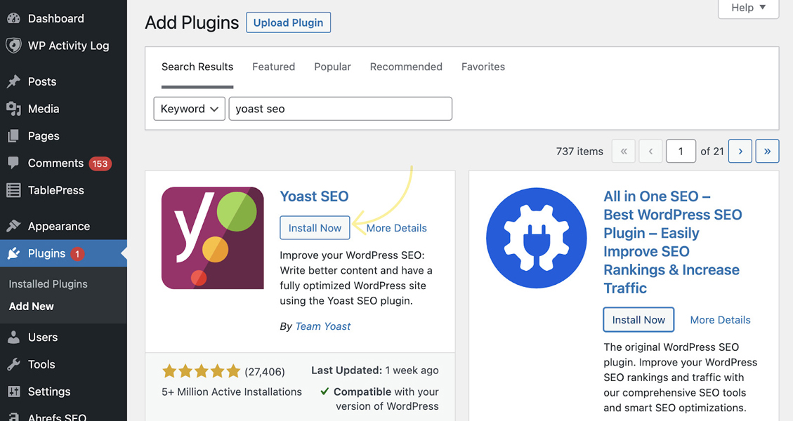Select the WP Activity Log shield icon
Viewport: 793px width, 421px height.
click(14, 45)
